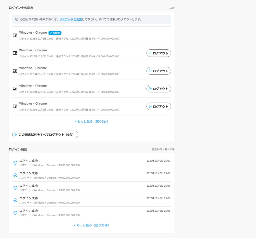This screenshot has height=238, width=256.
Task: Log out the device logged in at 15:06
Action: point(159,89)
